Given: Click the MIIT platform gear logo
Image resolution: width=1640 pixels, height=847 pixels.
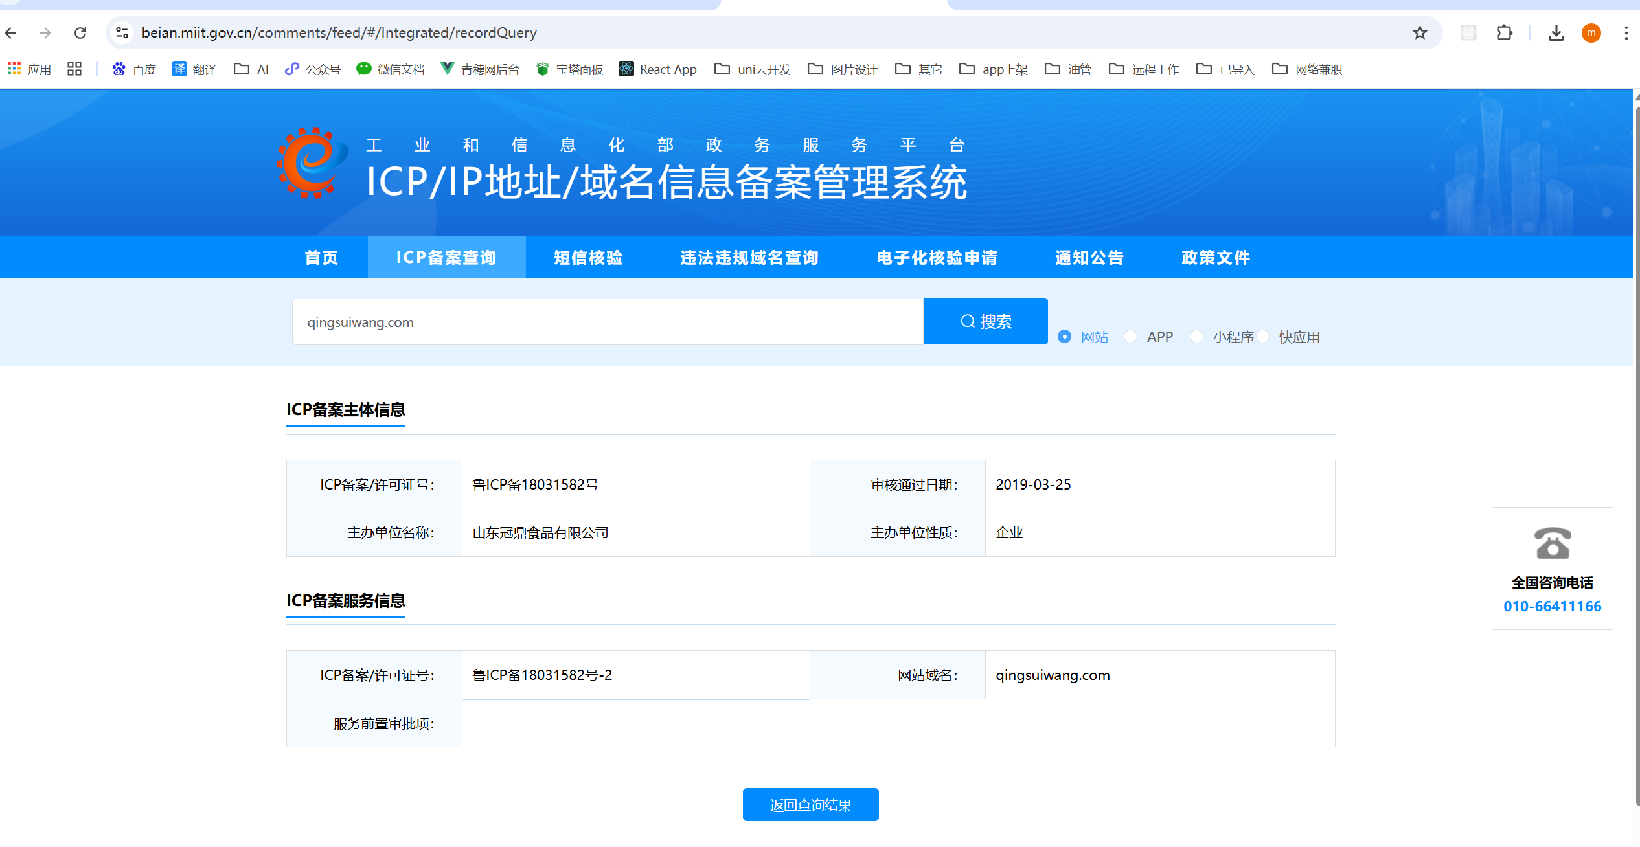Looking at the screenshot, I should tap(312, 163).
